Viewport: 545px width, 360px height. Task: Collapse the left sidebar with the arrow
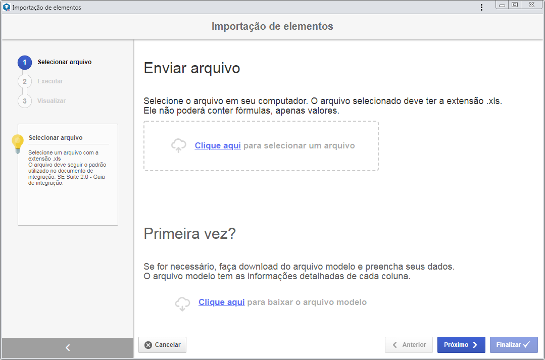pos(68,347)
